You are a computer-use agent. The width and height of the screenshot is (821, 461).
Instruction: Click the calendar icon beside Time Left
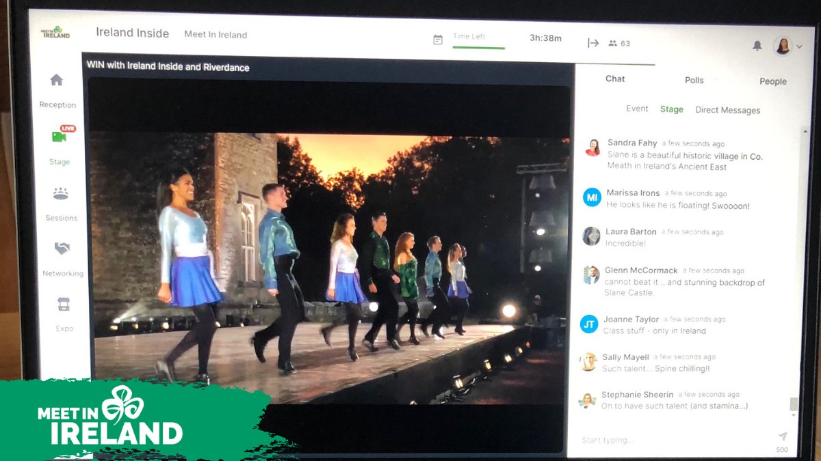click(438, 40)
